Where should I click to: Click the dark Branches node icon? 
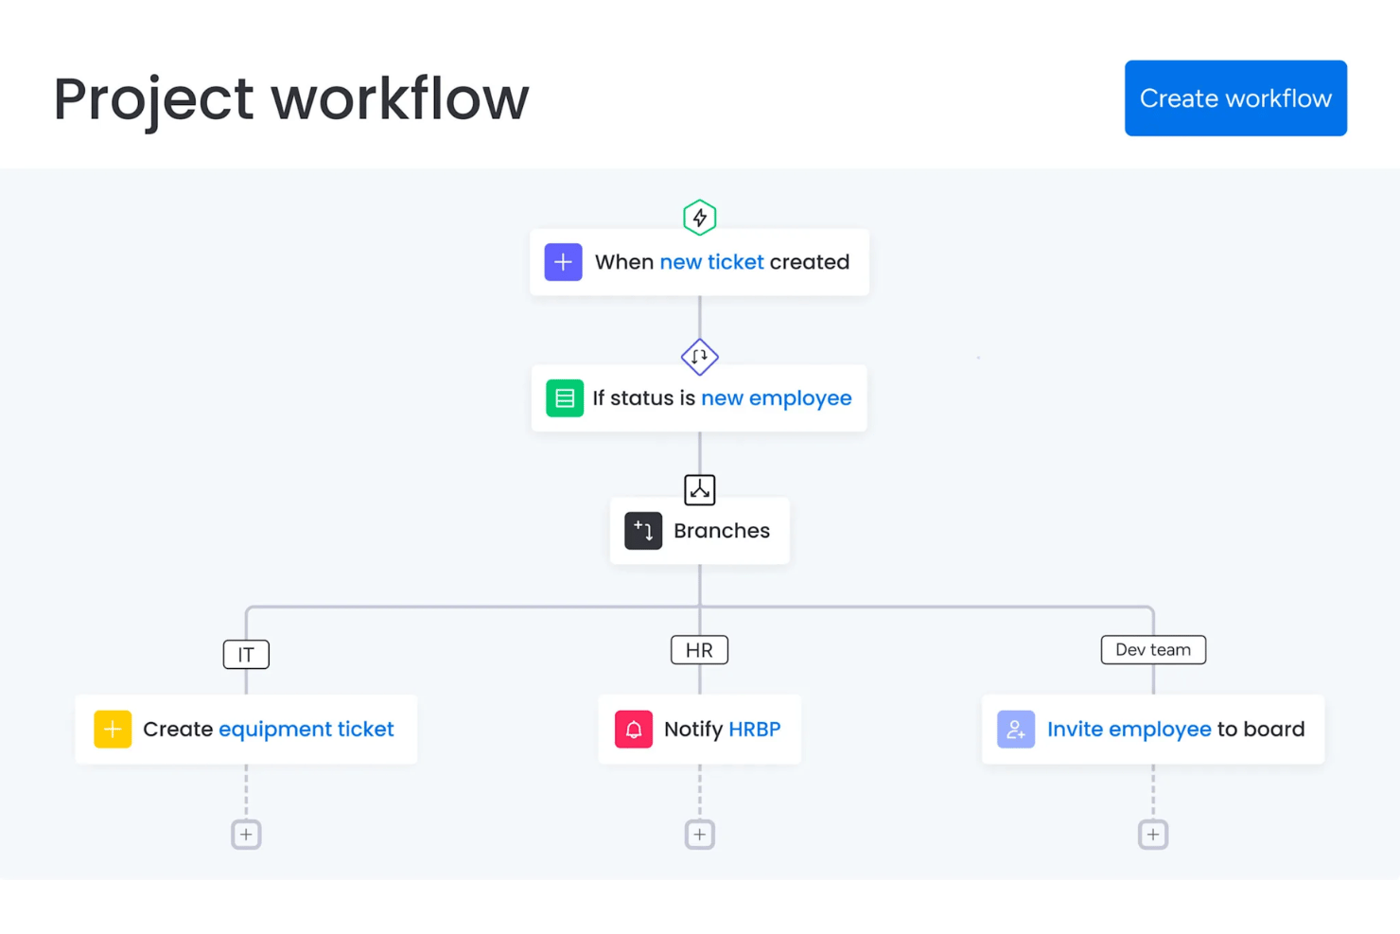point(643,531)
